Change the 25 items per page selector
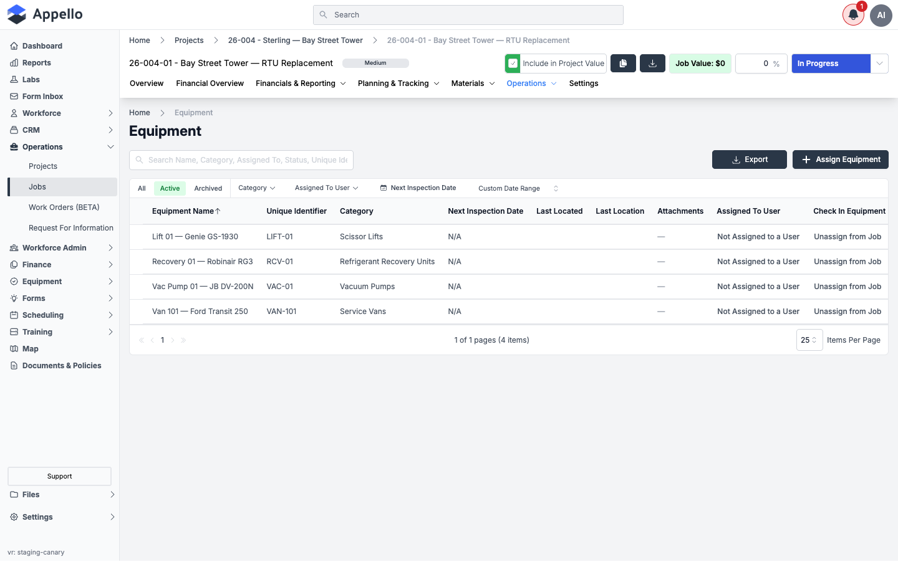This screenshot has width=898, height=572. pos(809,340)
